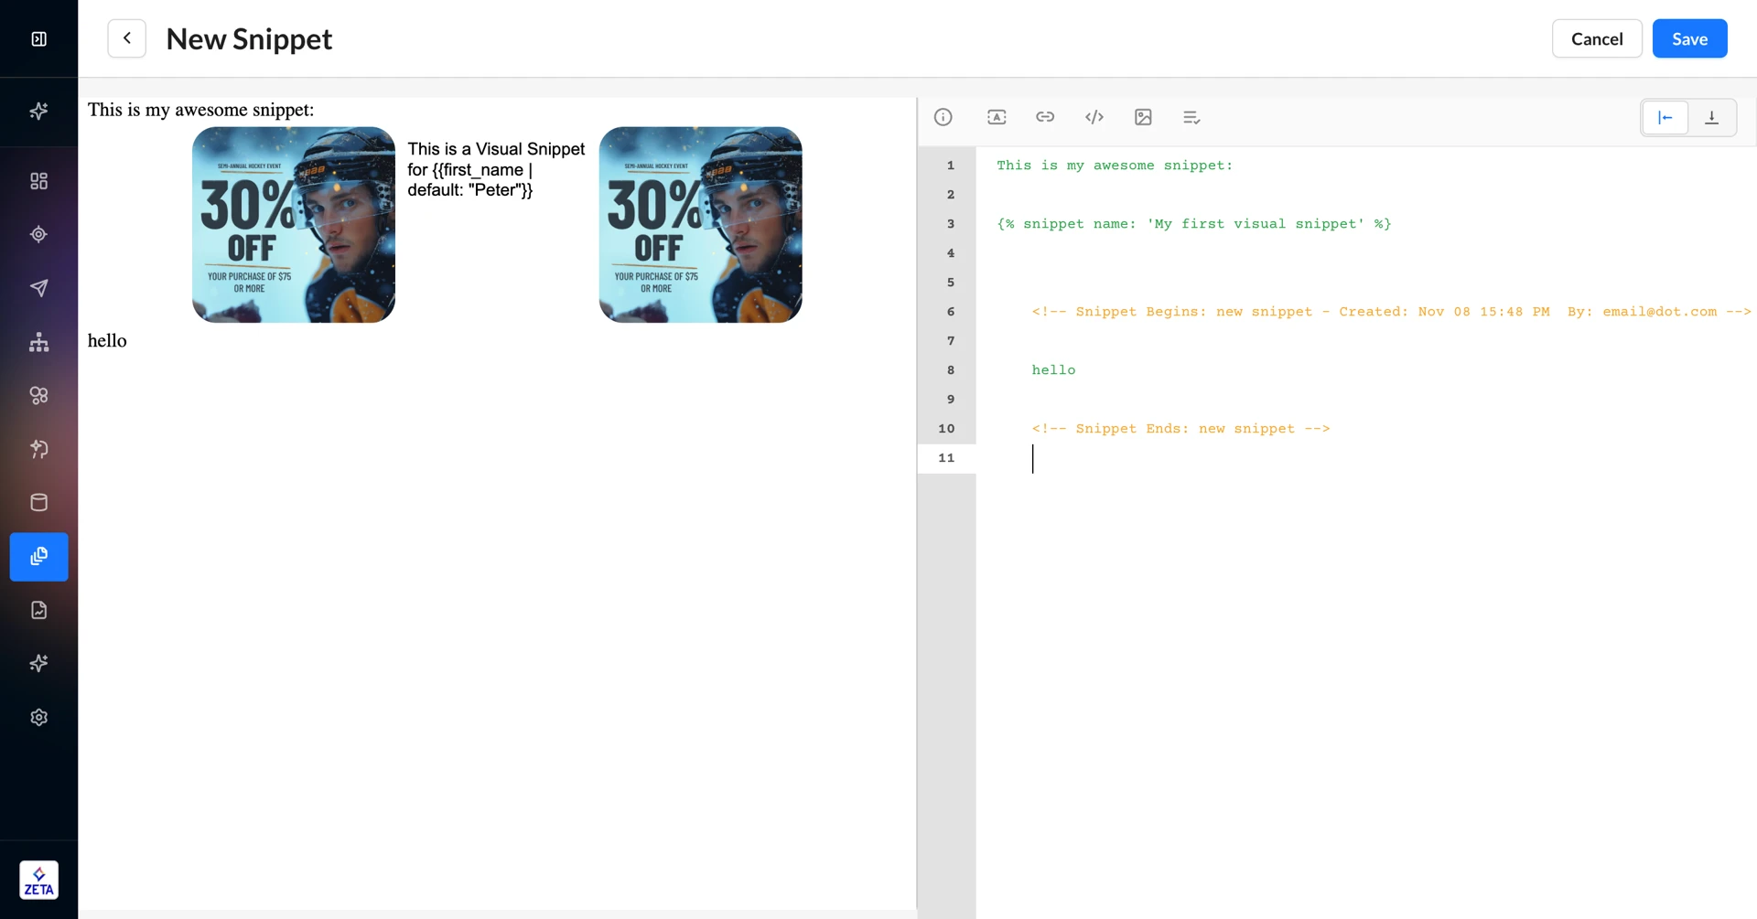Screen dimensions: 1757x919
Task: Click the insert image icon
Action: coord(1143,117)
